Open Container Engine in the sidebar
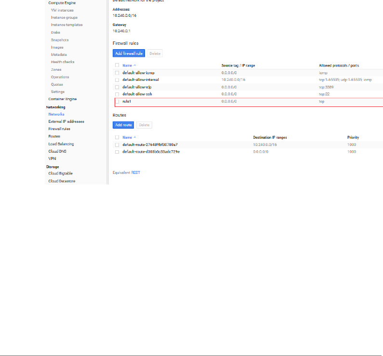The height and width of the screenshot is (356, 383). [x=63, y=99]
